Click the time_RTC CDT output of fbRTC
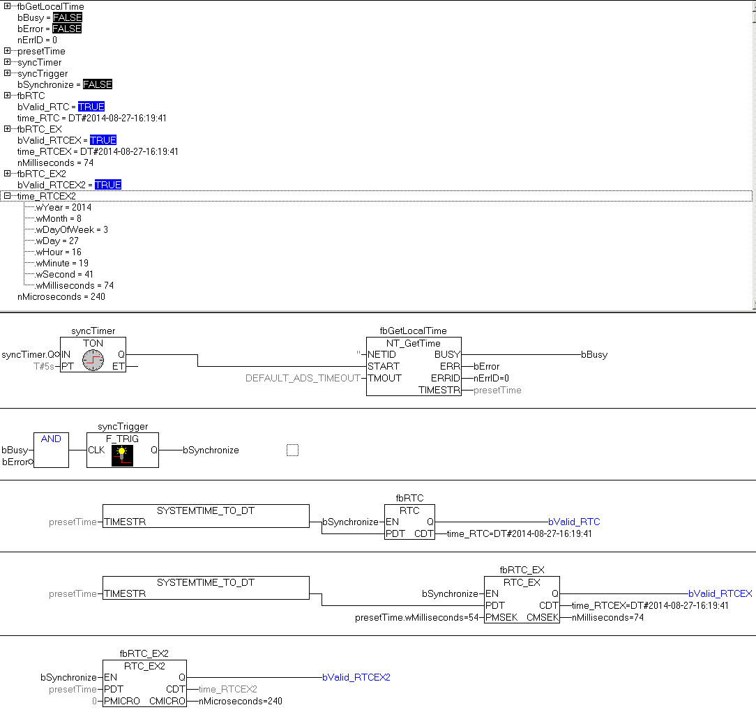 point(520,533)
